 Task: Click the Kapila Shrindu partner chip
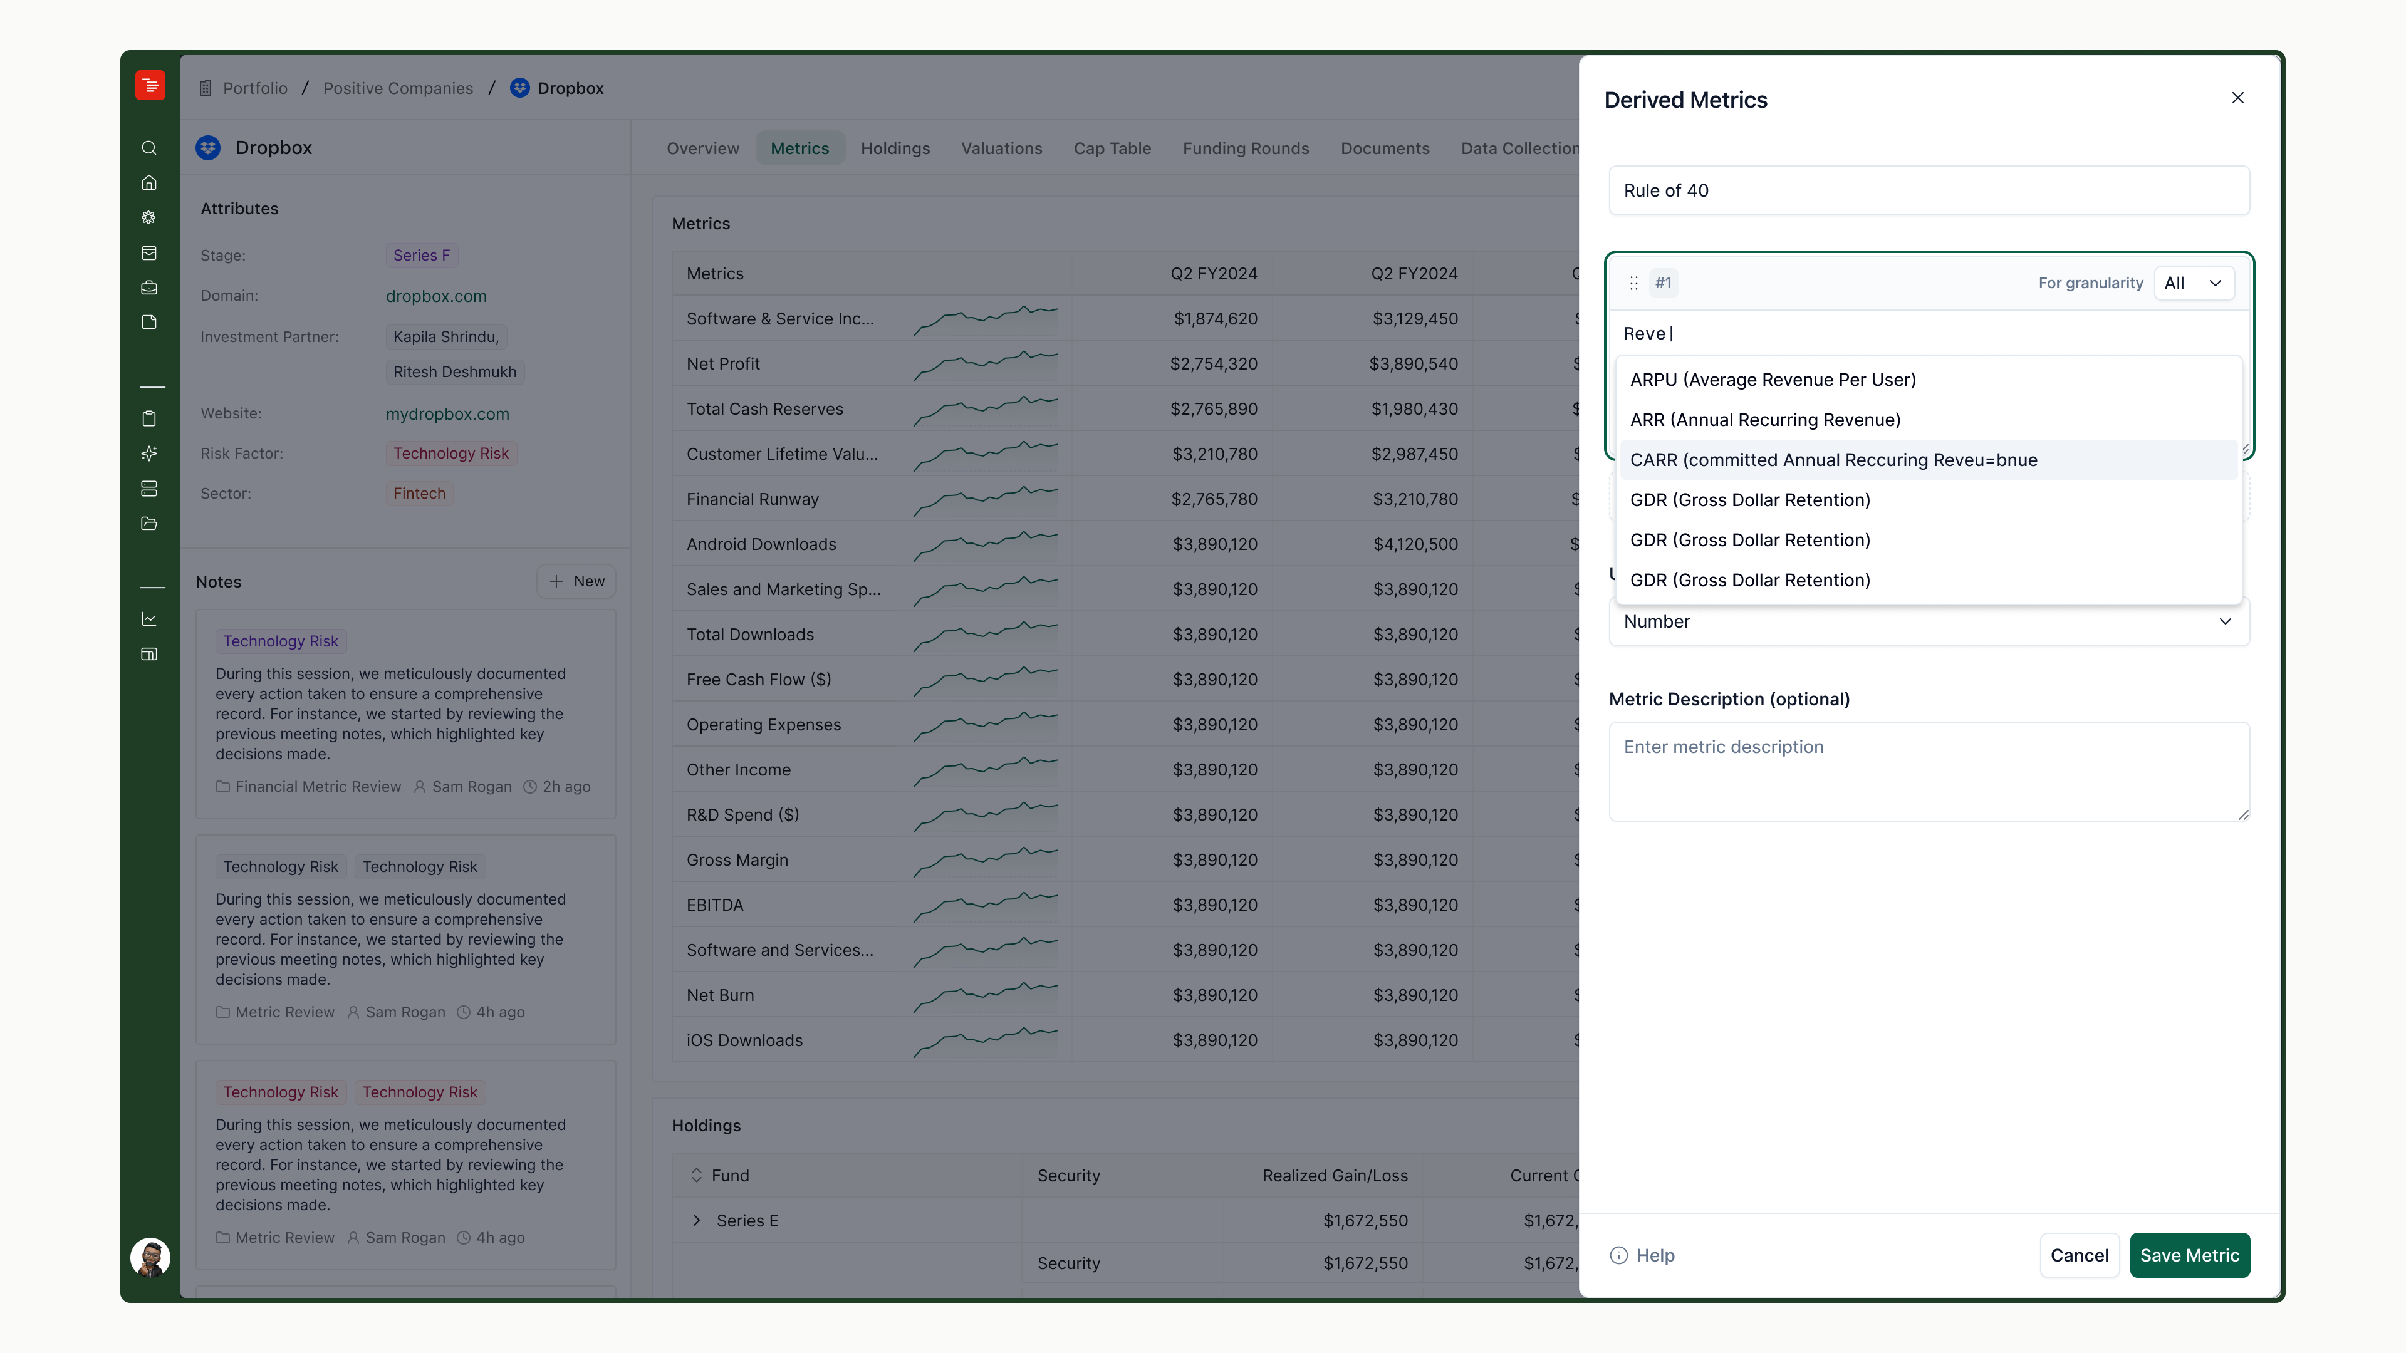coord(447,337)
